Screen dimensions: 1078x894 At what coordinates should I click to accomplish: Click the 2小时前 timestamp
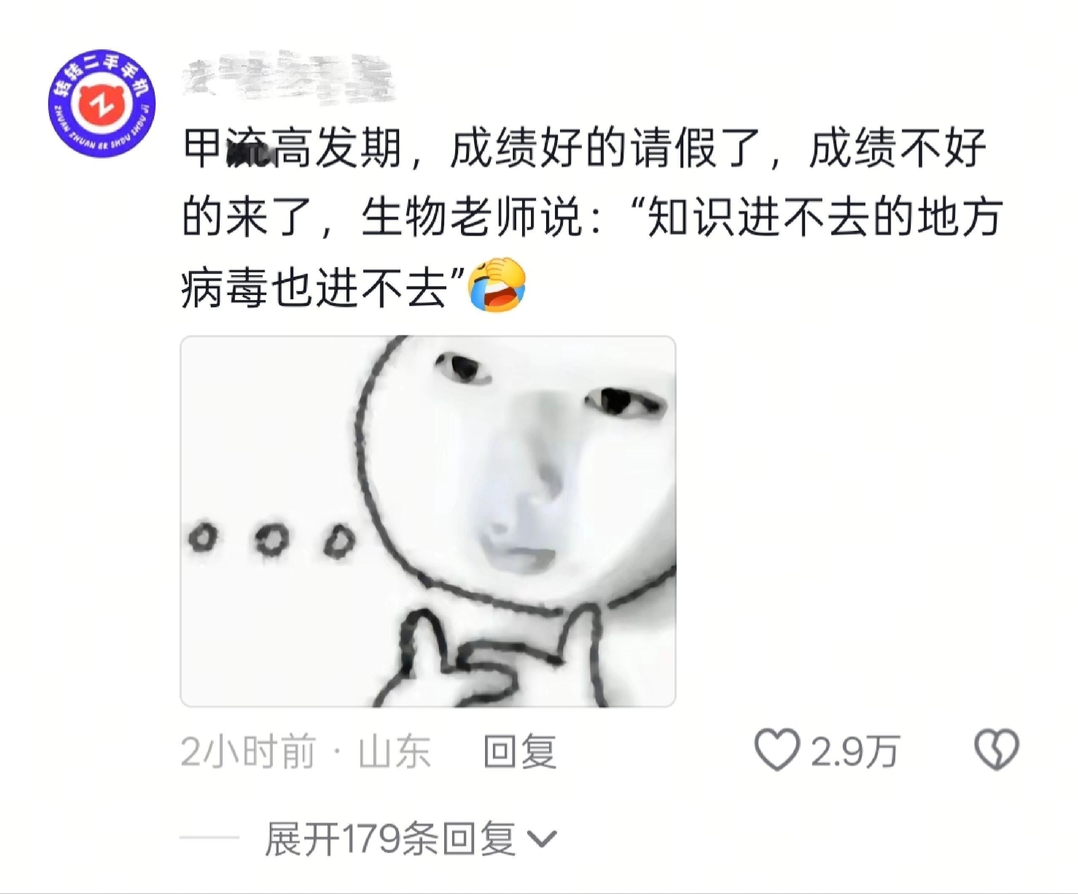[248, 751]
